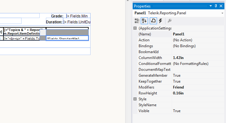
Task: Click the (No Action) value
Action: click(198, 40)
